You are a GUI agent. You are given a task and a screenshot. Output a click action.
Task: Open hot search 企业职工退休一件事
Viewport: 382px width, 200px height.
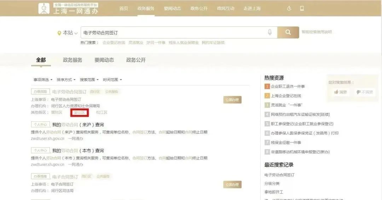pyautogui.click(x=288, y=86)
